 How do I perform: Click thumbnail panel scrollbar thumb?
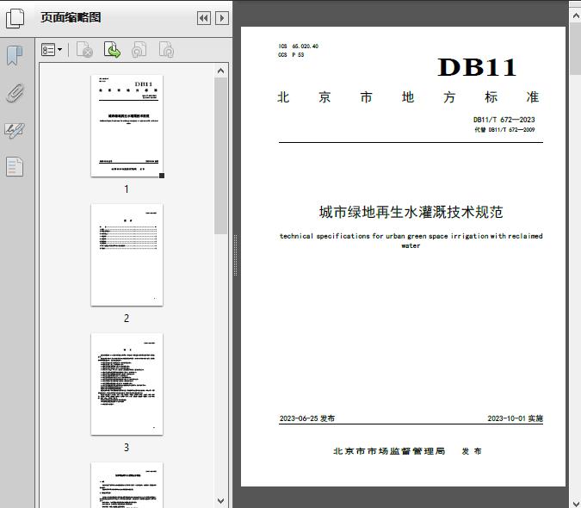pyautogui.click(x=221, y=156)
